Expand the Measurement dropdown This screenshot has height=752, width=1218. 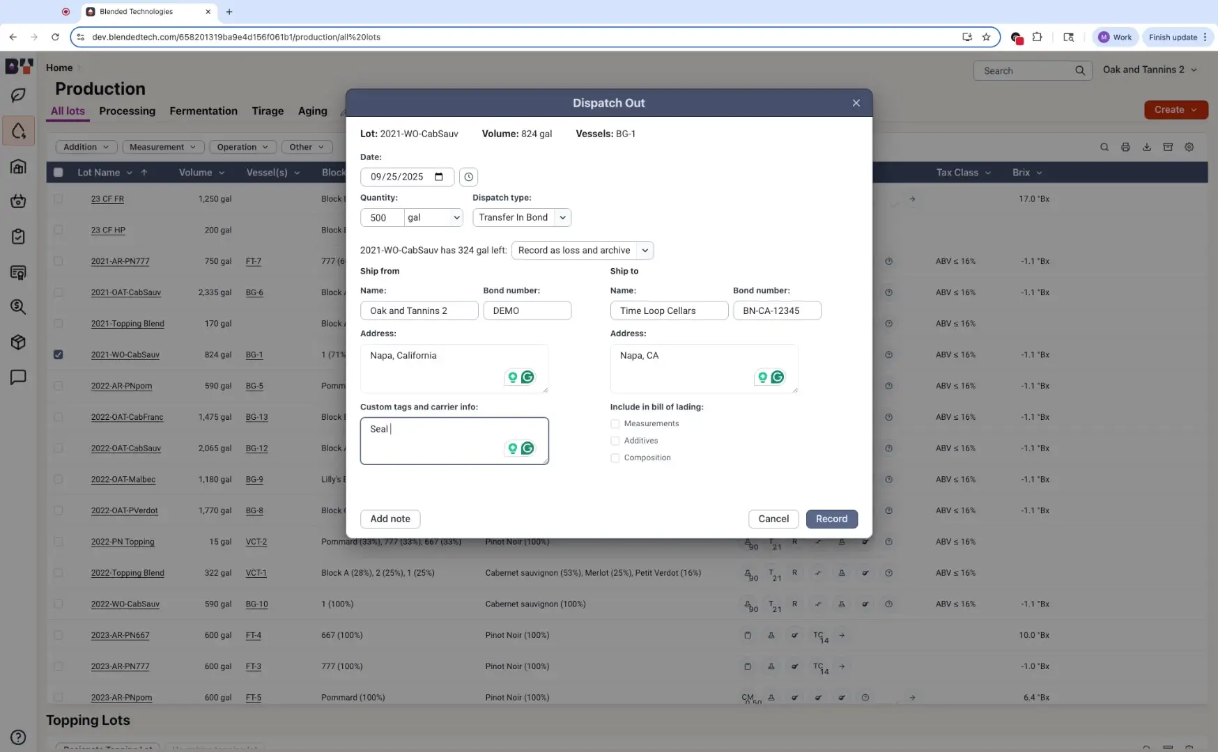[x=162, y=147]
